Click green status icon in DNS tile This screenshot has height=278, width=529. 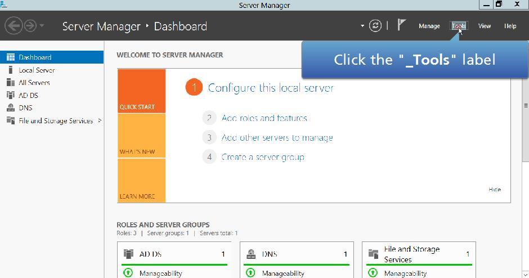point(250,272)
